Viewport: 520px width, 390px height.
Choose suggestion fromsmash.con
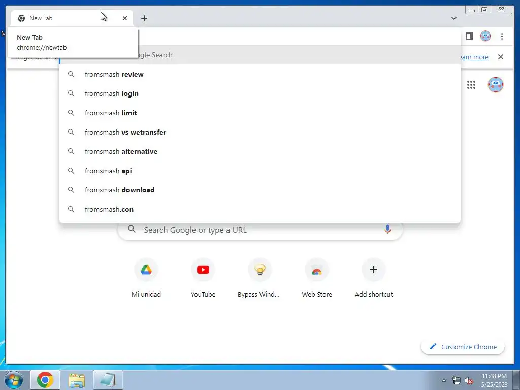tap(259, 209)
